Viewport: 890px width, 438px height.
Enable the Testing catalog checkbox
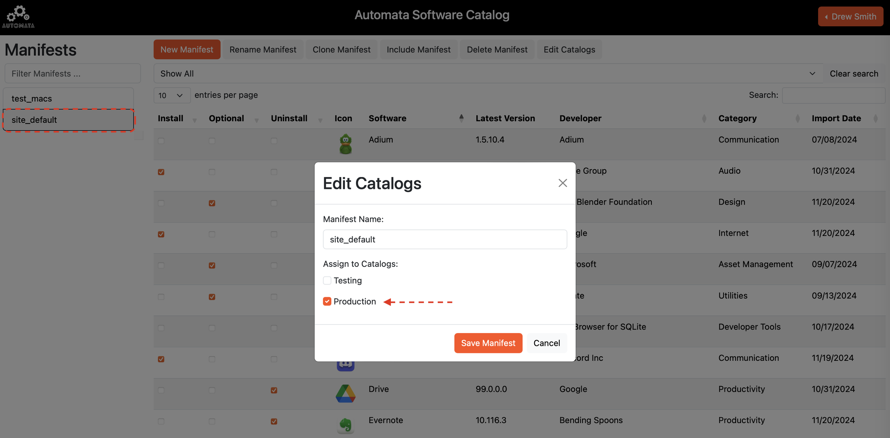pyautogui.click(x=327, y=280)
